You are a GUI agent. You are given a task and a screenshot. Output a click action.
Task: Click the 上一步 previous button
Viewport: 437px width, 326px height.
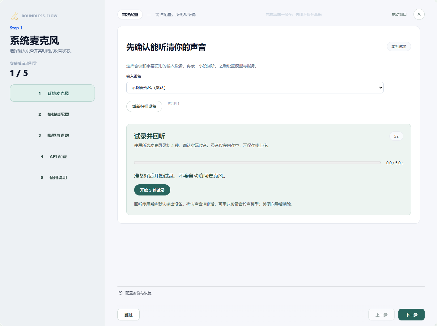381,315
